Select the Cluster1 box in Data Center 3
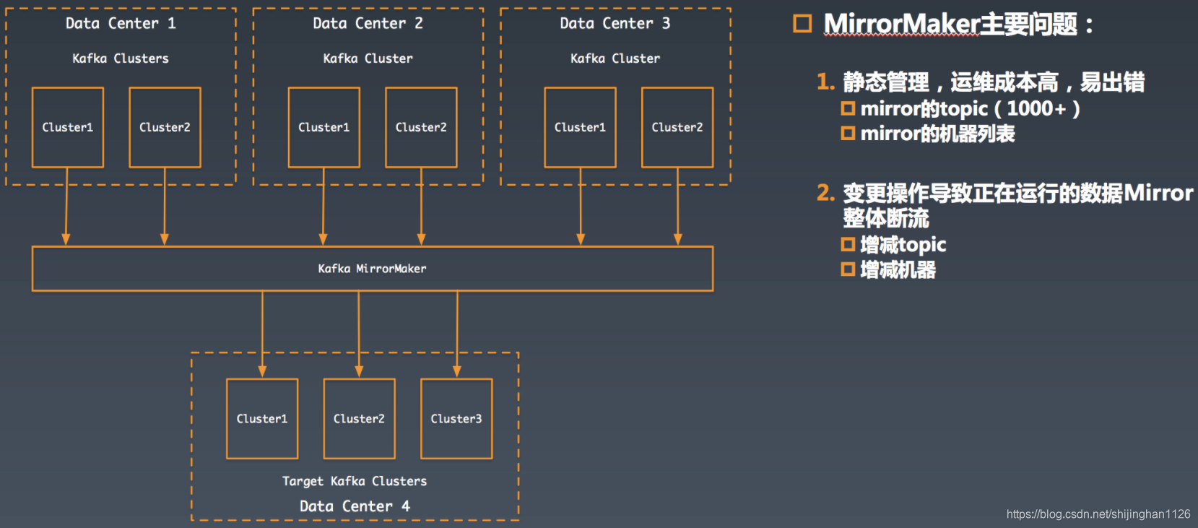1198x528 pixels. pyautogui.click(x=581, y=127)
